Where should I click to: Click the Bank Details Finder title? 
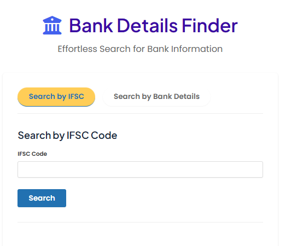point(153,26)
